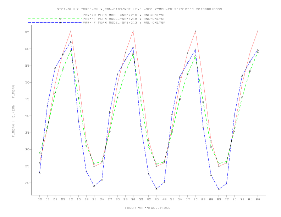
Task: Click the x-axis hour label 09
Action: click(x=63, y=199)
